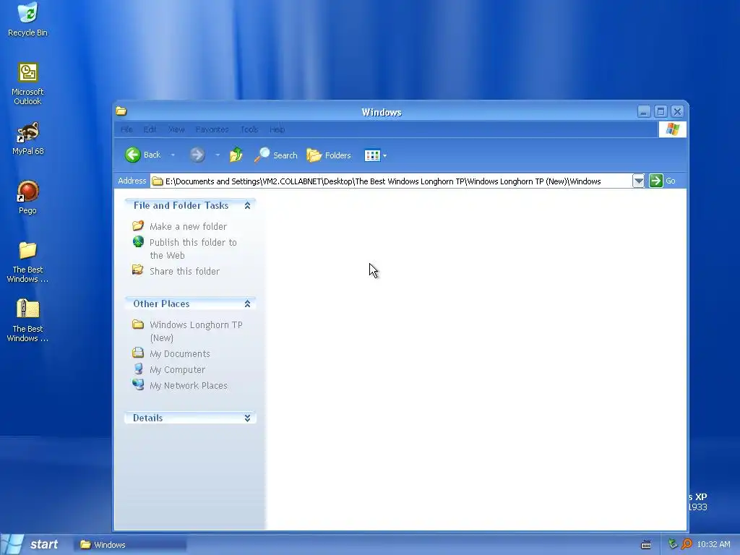The height and width of the screenshot is (555, 740).
Task: Expand the Details panel
Action: tap(247, 418)
